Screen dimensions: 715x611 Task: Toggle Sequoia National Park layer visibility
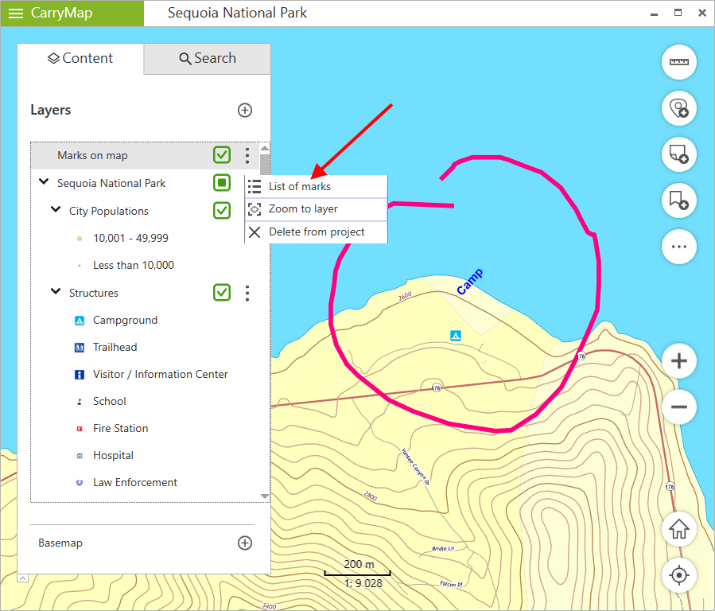(222, 183)
